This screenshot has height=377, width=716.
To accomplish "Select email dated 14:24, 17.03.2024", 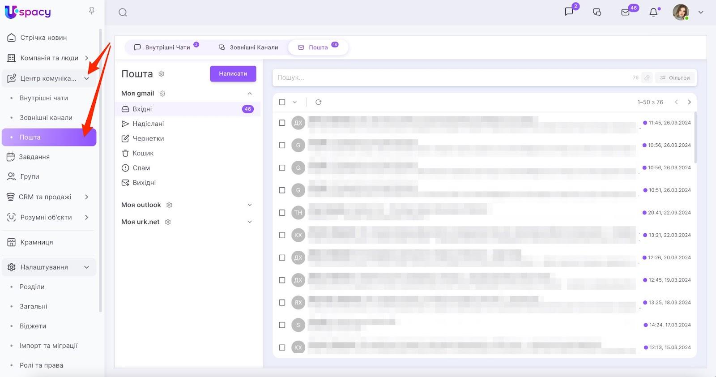I will [282, 325].
